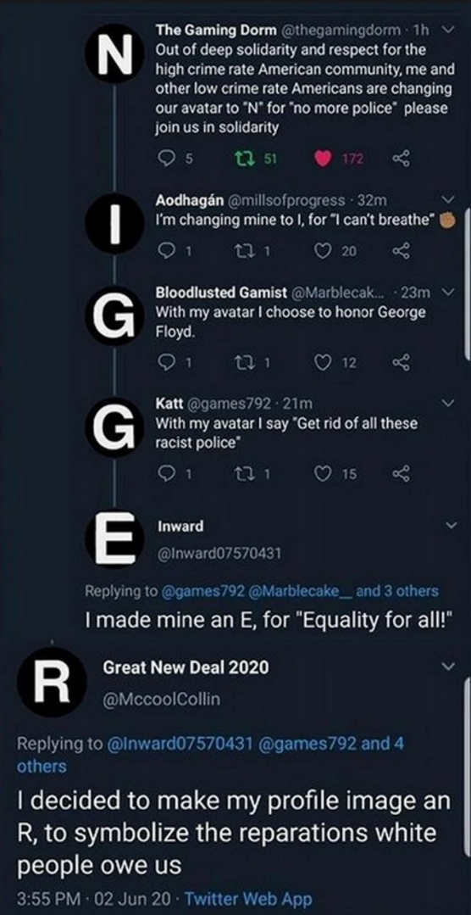Open the chevron menu on The Gaming Dorm tweet
This screenshot has height=915, width=471.
447,29
